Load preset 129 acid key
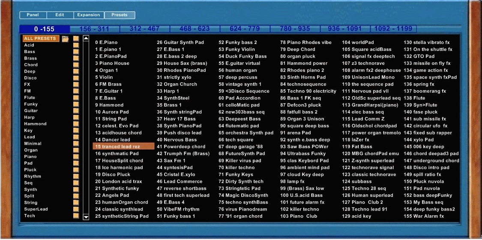The image size is (482, 240). (x=356, y=217)
